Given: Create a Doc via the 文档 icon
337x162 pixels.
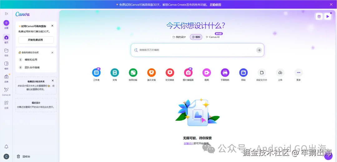Looking at the screenshot, I should 115,73.
